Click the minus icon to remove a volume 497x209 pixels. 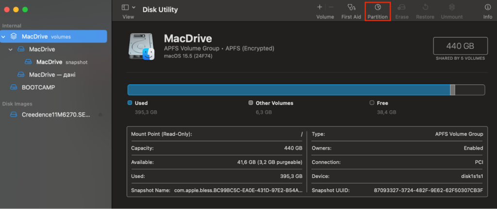click(x=331, y=7)
